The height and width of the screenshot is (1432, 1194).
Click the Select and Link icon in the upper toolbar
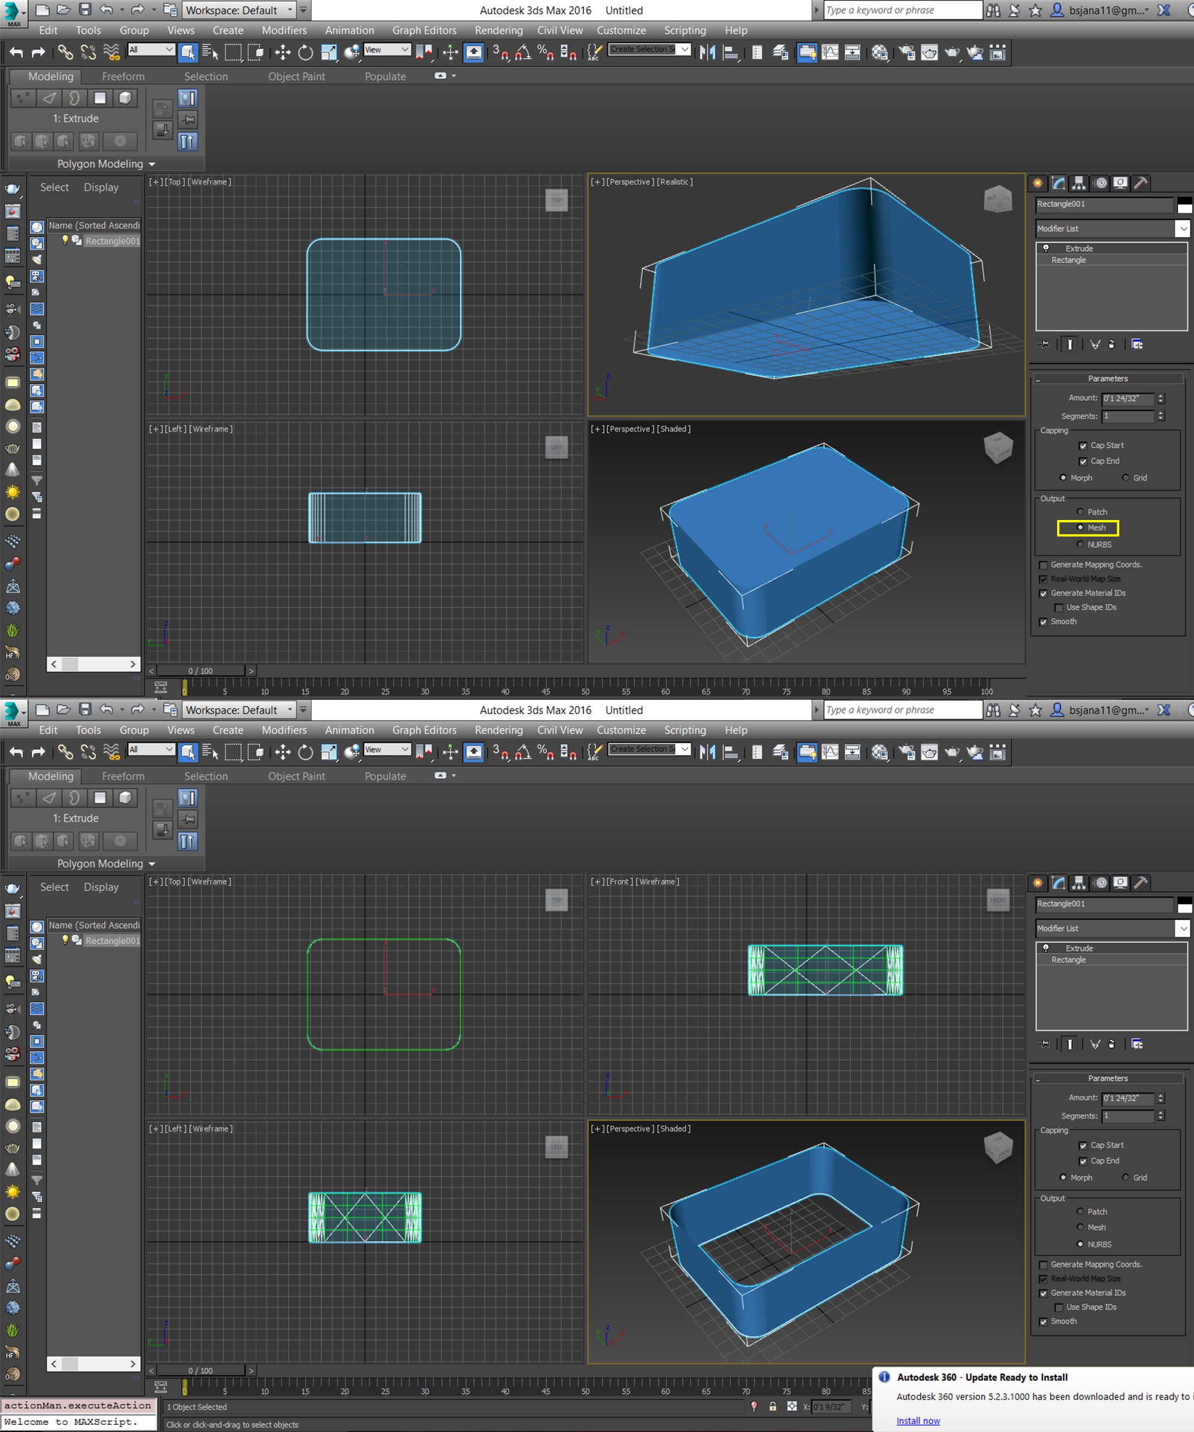pos(65,53)
